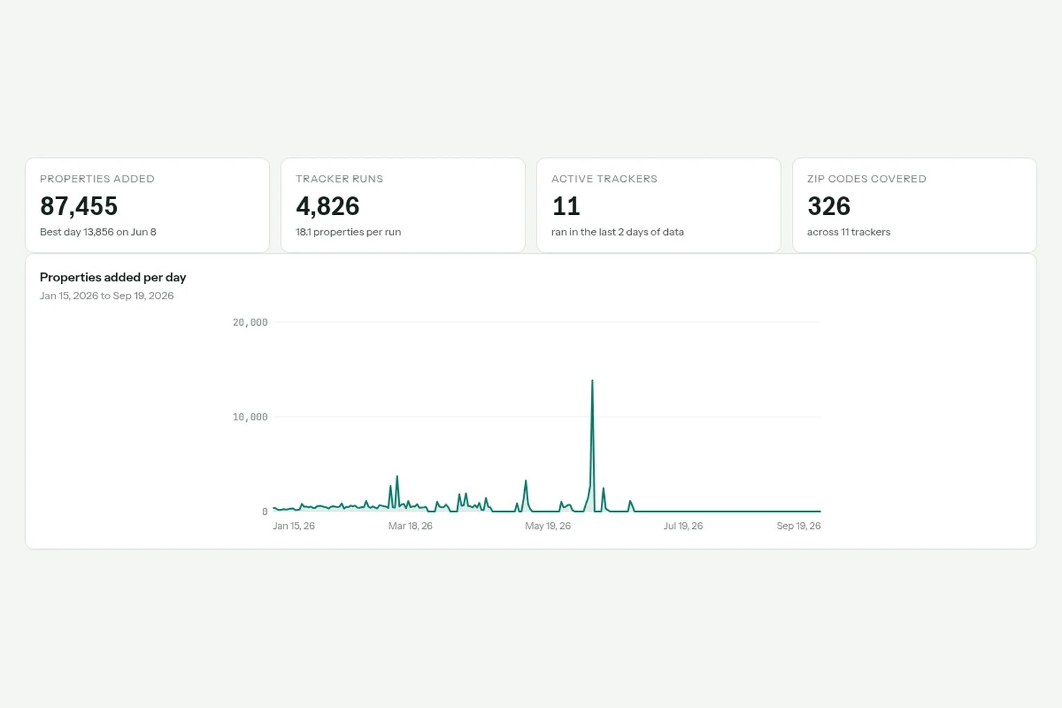Select 'Best day 13,856 on Jun 8' text
Screen dimensions: 1062x708
click(x=97, y=232)
